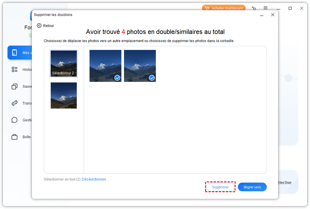Click the transfer arrows icon in sidebar

point(14,103)
